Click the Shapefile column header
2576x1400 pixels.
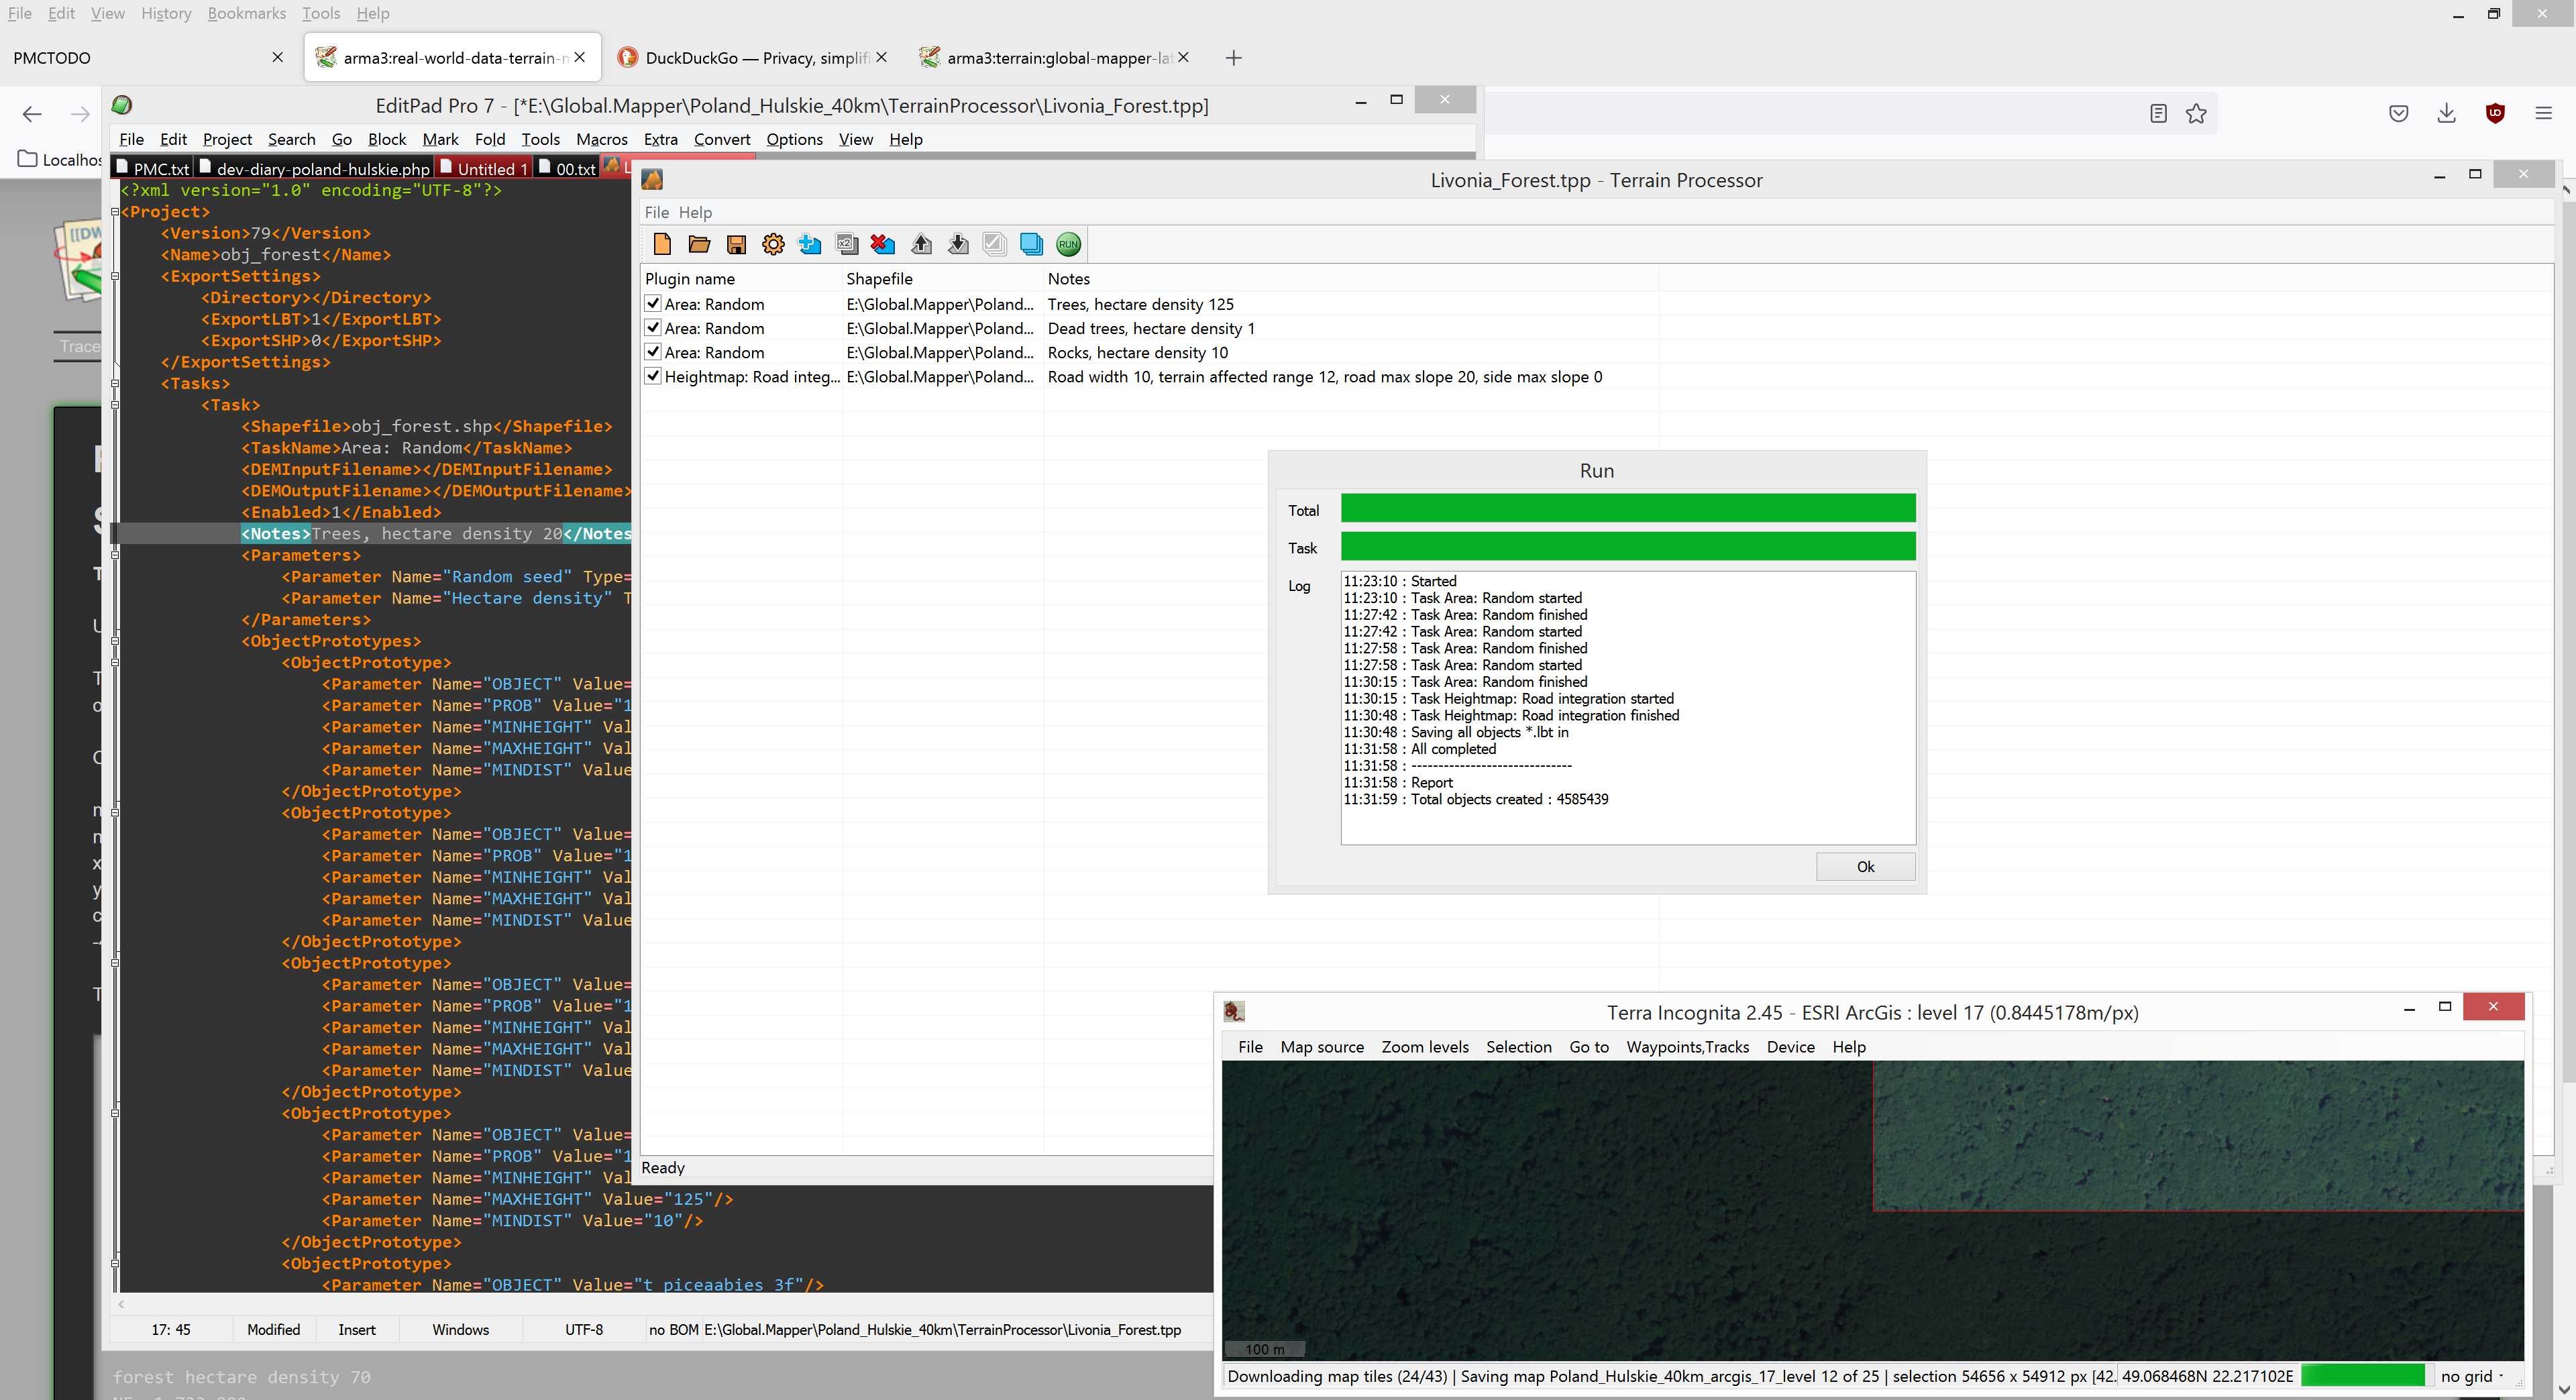coord(943,279)
